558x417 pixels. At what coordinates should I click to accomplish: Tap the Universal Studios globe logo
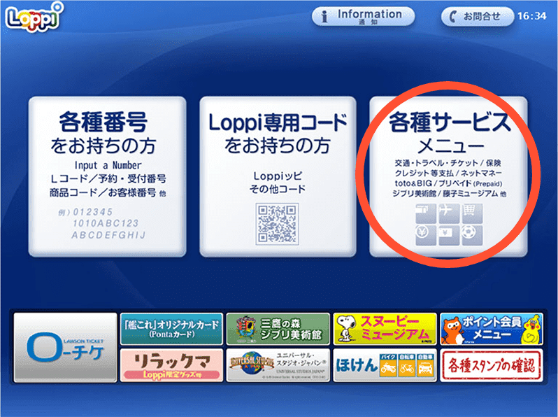tap(251, 365)
